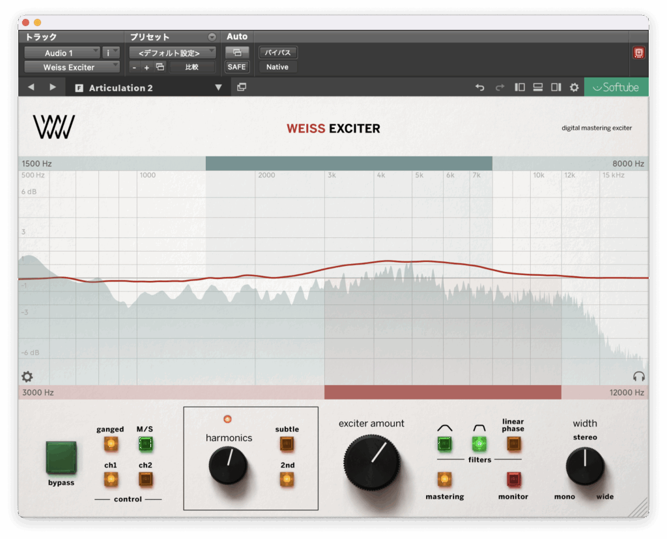This screenshot has width=667, height=539.
Task: Click the plus preset button
Action: click(x=147, y=67)
